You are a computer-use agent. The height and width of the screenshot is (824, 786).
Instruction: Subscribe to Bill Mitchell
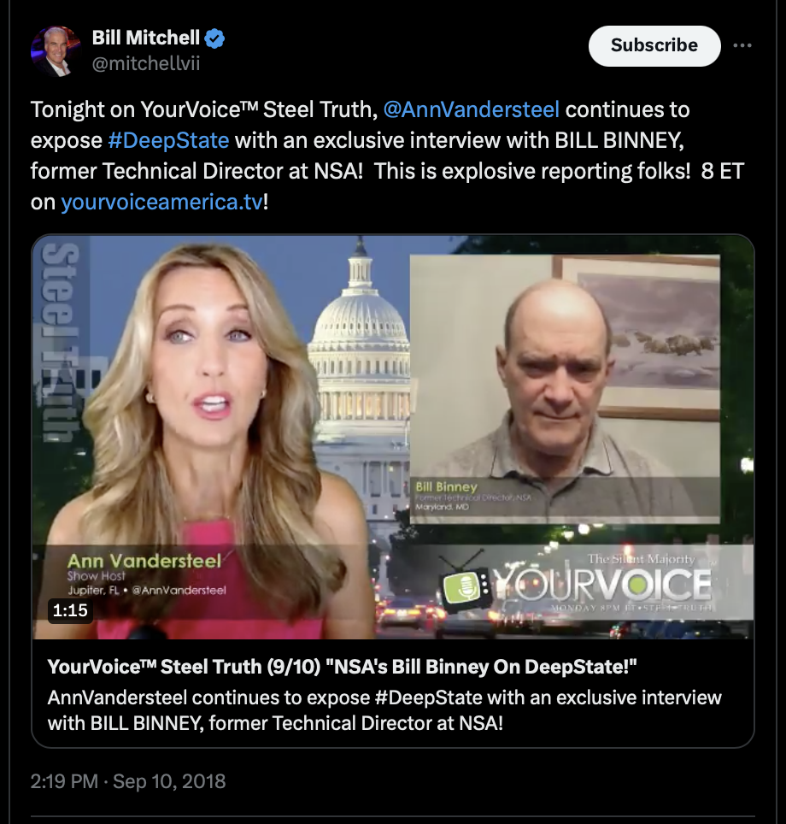pos(654,45)
